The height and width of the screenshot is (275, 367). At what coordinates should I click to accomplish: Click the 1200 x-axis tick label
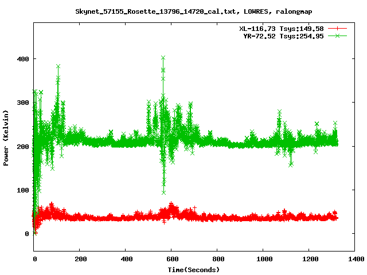pyautogui.click(x=310, y=259)
